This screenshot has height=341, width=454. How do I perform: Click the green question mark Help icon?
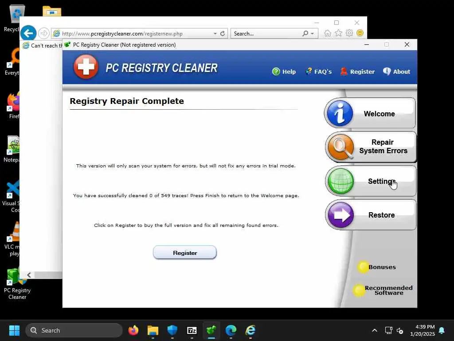pyautogui.click(x=276, y=71)
